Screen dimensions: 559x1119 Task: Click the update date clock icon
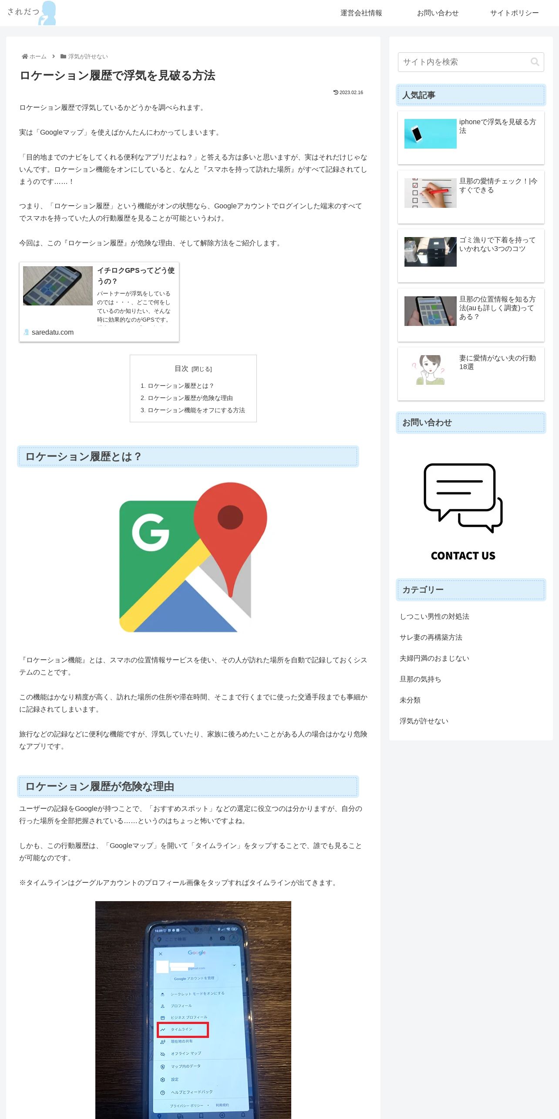pyautogui.click(x=336, y=92)
